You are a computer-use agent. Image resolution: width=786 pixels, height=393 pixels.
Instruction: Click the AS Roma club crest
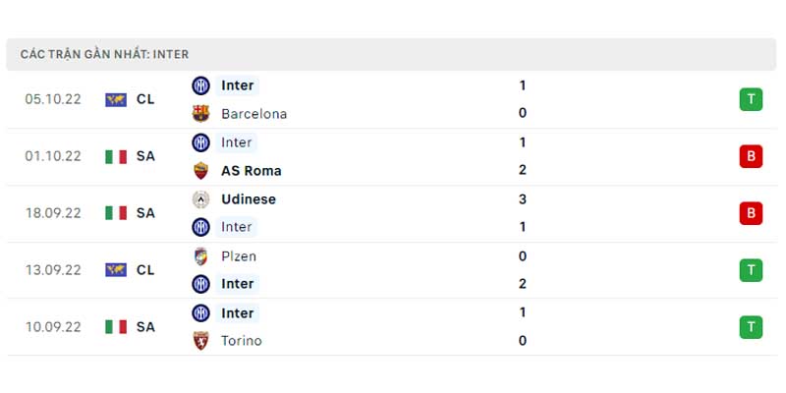click(x=200, y=170)
